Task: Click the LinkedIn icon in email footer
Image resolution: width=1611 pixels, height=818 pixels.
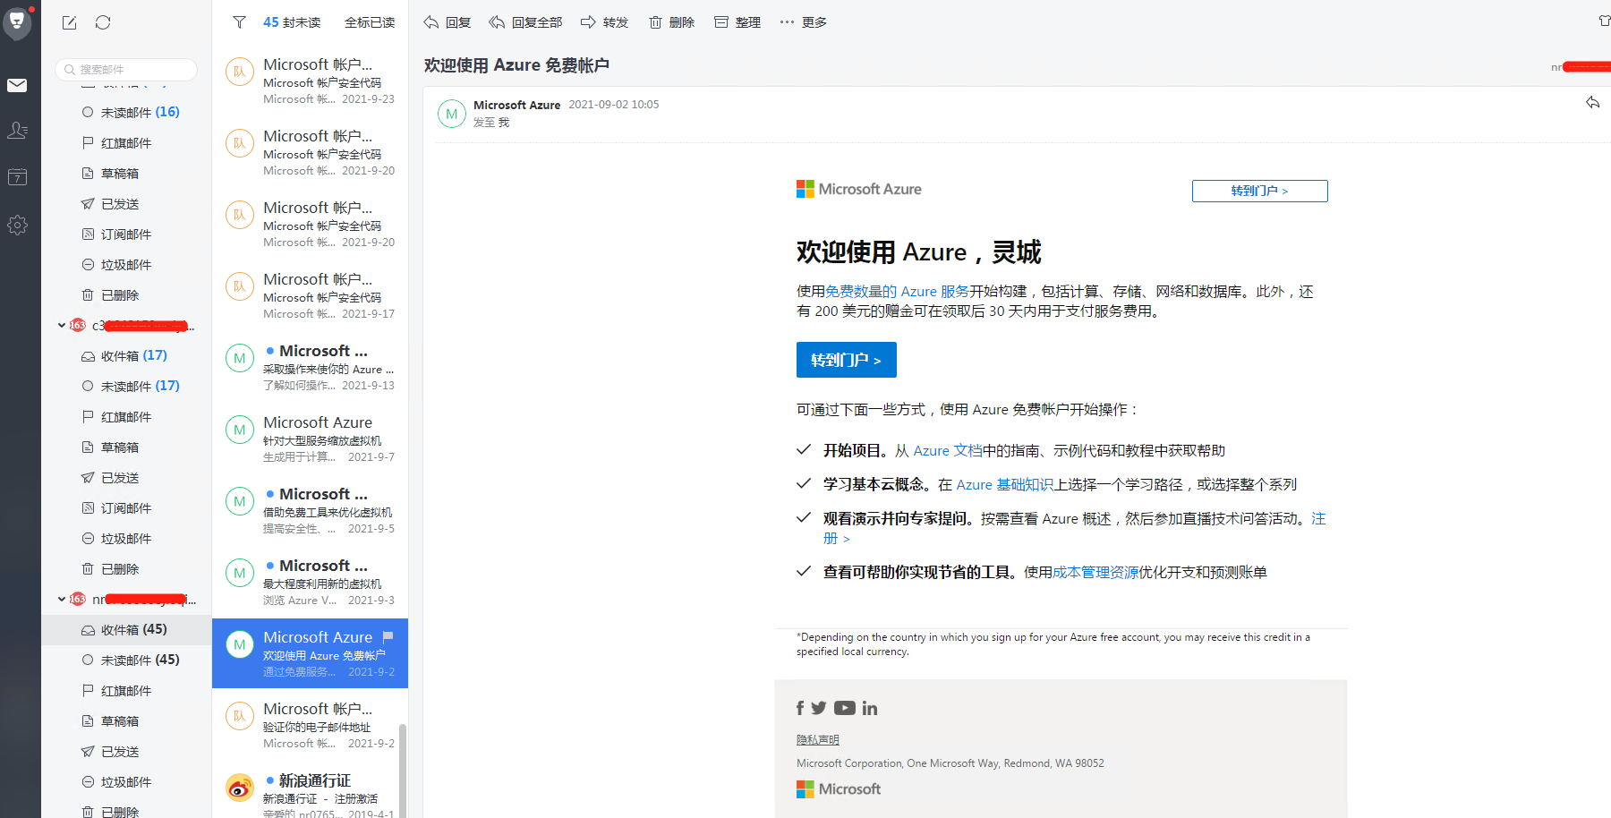Action: tap(870, 708)
